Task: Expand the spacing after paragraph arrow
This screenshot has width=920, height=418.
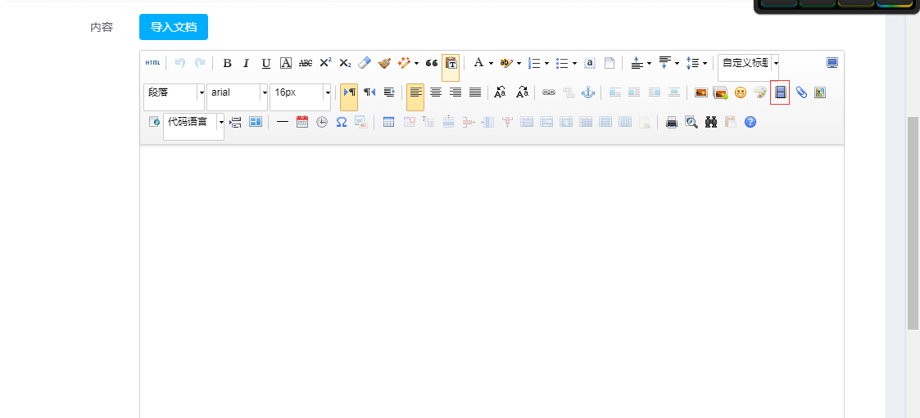Action: pos(677,63)
